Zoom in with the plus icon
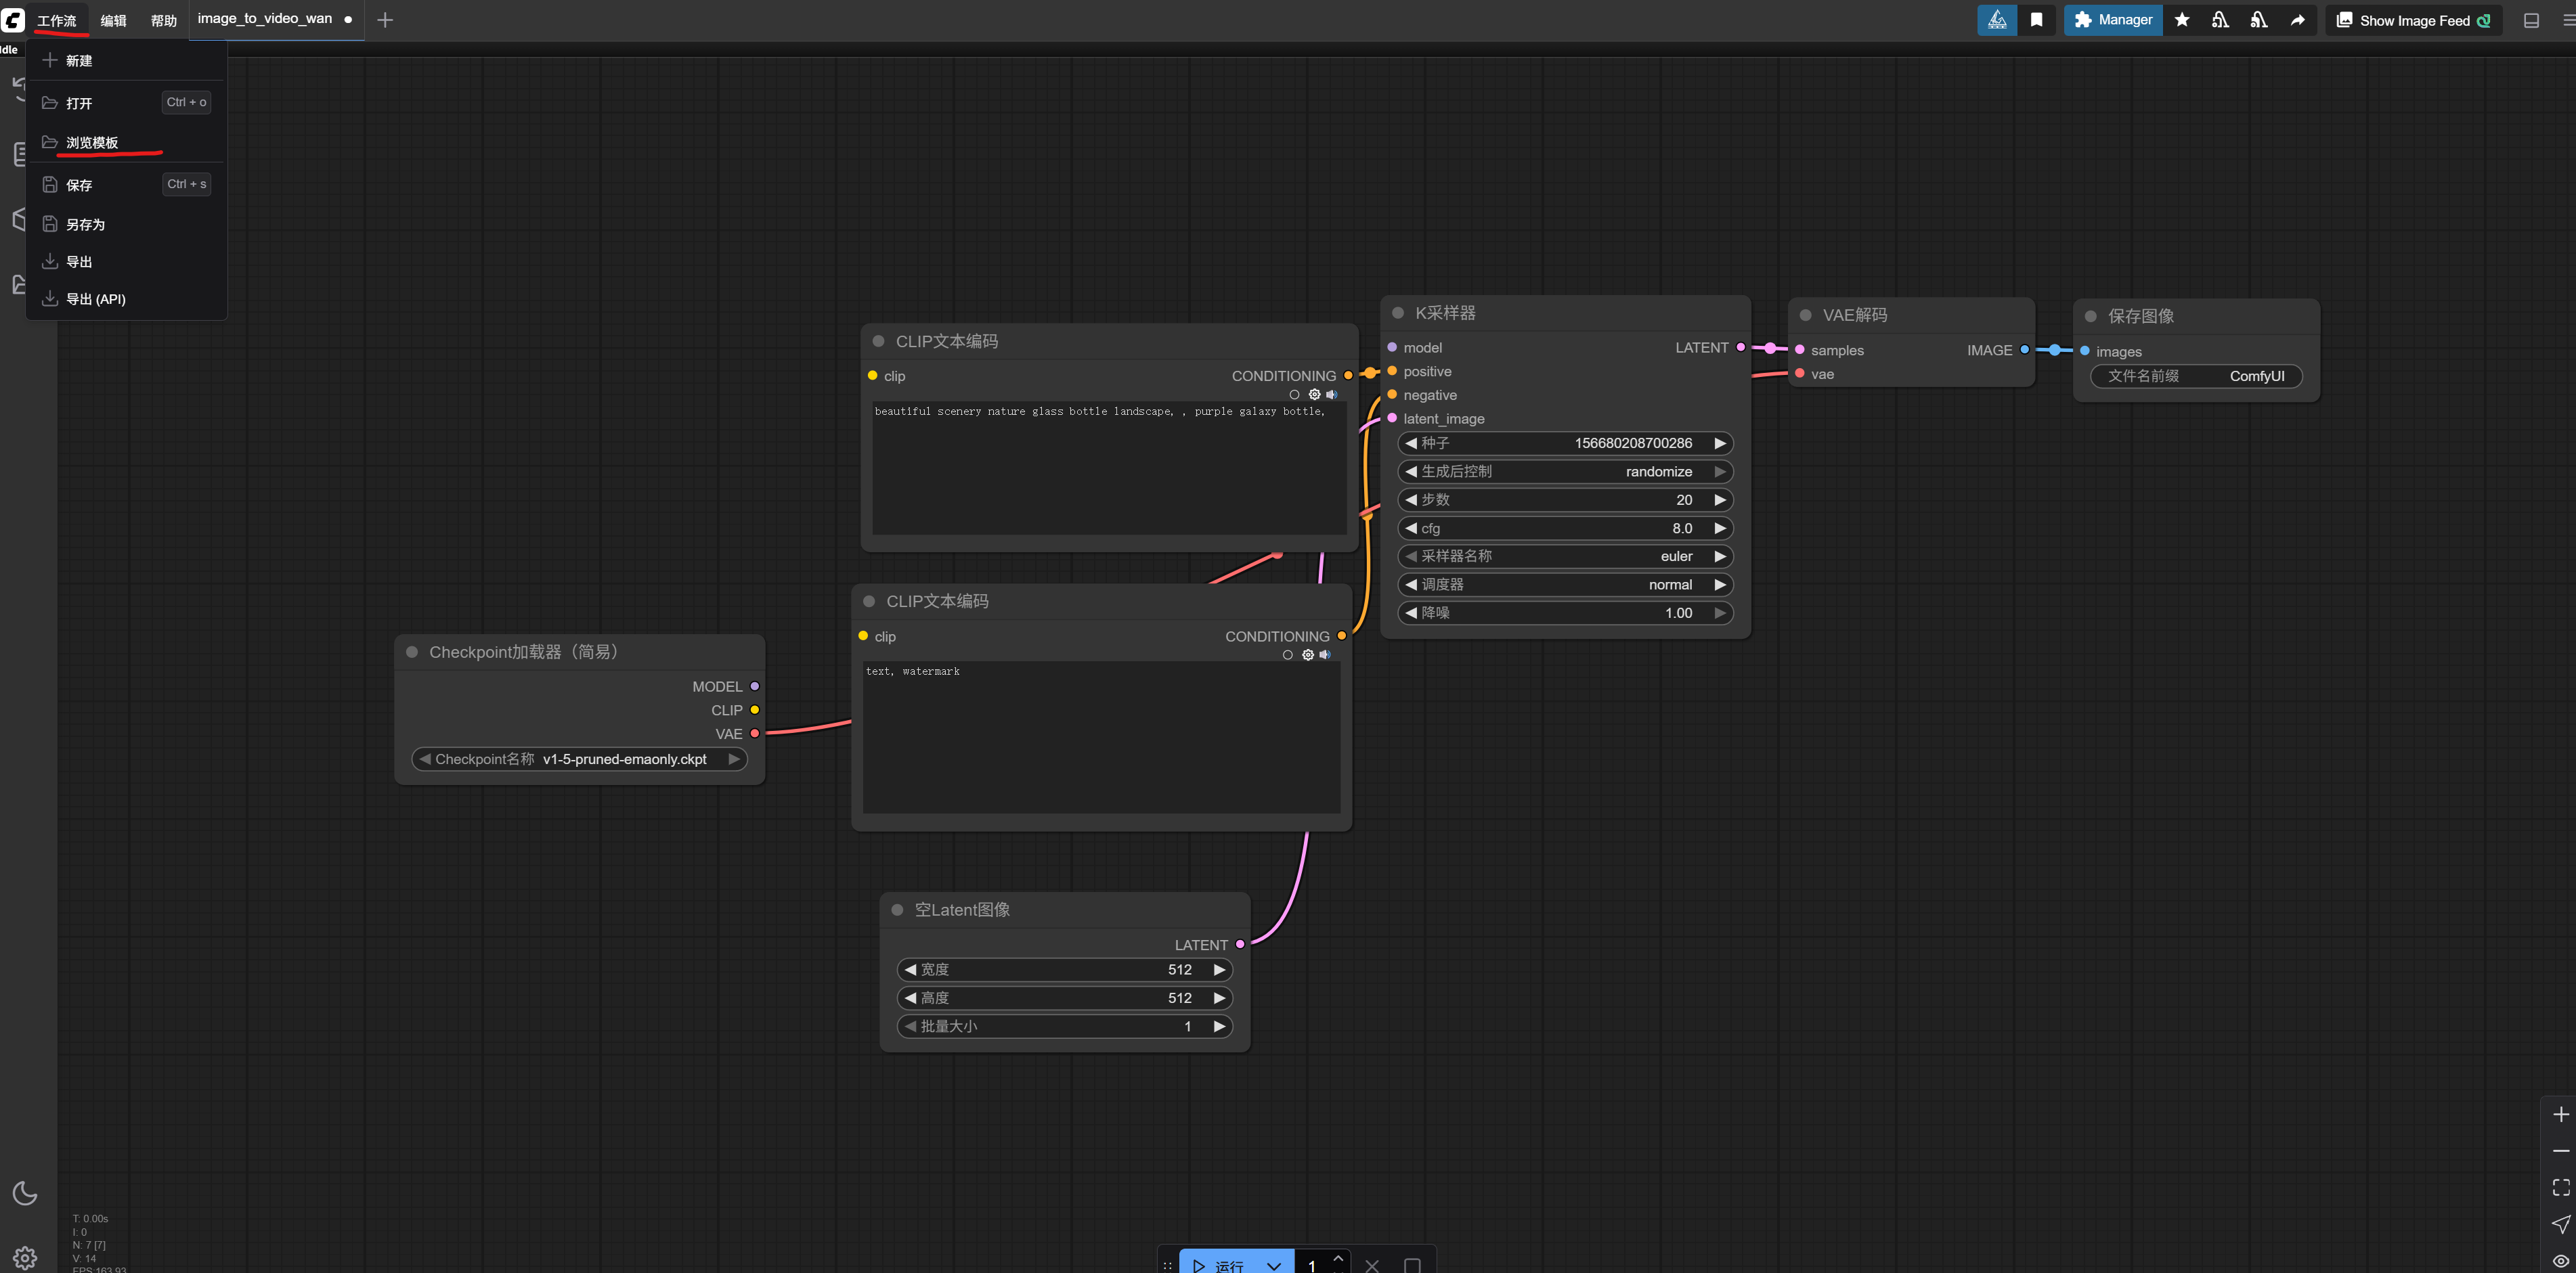The height and width of the screenshot is (1273, 2576). pyautogui.click(x=2560, y=1114)
